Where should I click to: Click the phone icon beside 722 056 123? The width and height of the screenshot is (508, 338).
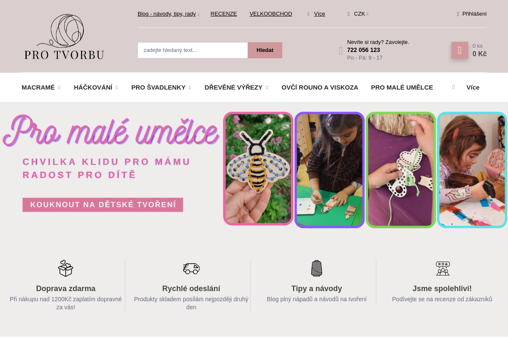[x=341, y=51]
